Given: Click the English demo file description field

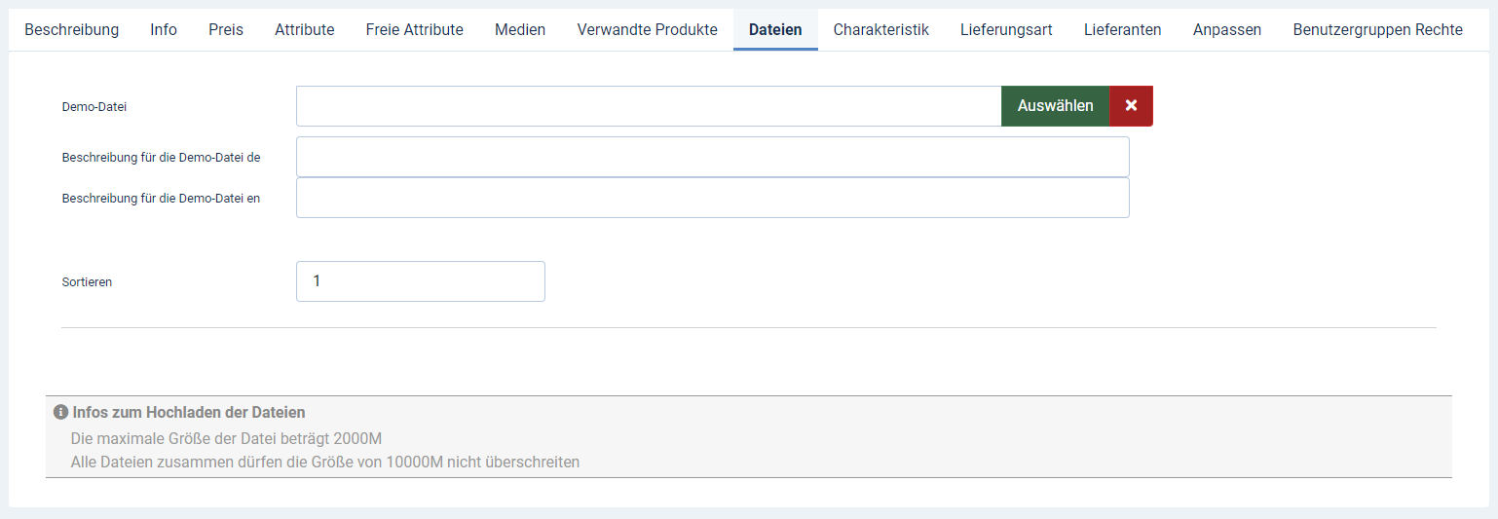Looking at the screenshot, I should click(713, 198).
